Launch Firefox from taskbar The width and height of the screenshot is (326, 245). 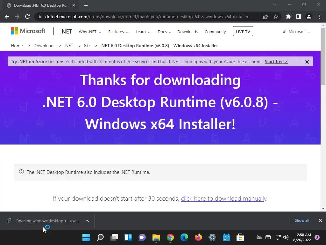coord(198,237)
